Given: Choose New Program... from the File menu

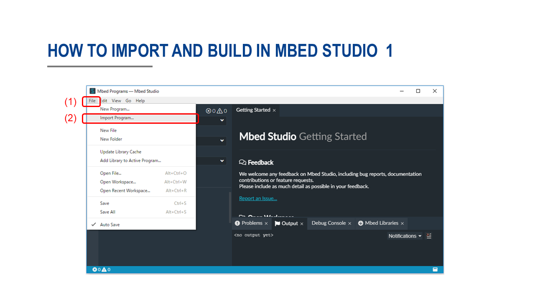Looking at the screenshot, I should (141, 109).
